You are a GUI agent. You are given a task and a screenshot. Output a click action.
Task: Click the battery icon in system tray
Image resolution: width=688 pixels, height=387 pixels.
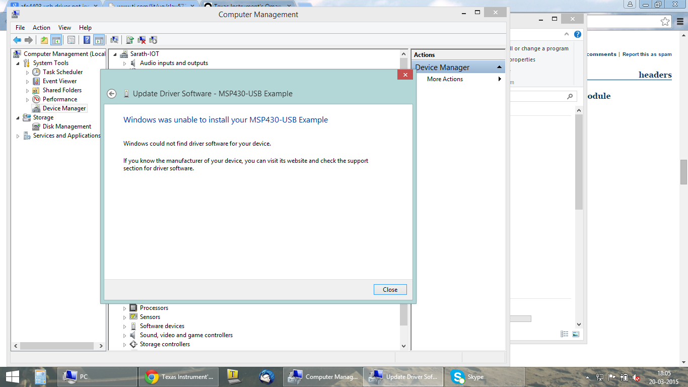point(624,377)
